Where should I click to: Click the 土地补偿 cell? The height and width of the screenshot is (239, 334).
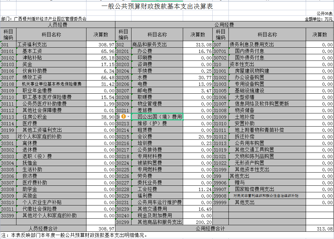point(267,117)
